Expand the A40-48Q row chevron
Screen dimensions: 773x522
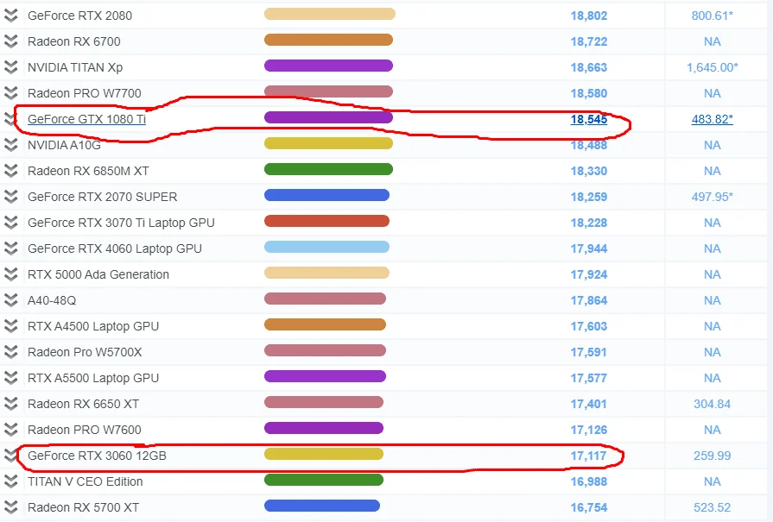coord(11,300)
